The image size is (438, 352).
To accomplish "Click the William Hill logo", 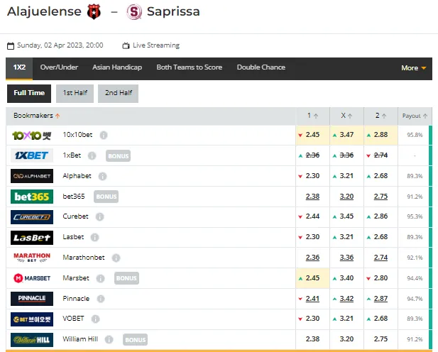I will (x=32, y=340).
